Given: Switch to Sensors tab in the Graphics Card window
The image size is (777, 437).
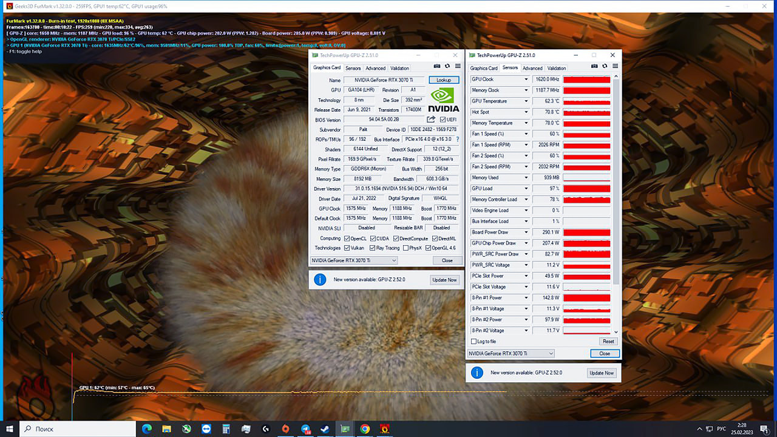Looking at the screenshot, I should 353,68.
